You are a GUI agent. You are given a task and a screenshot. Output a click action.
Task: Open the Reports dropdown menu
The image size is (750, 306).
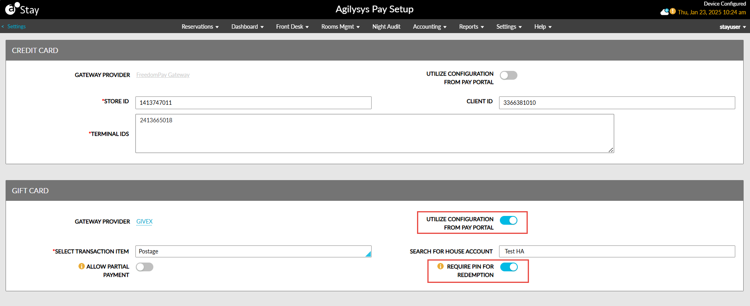pos(472,27)
